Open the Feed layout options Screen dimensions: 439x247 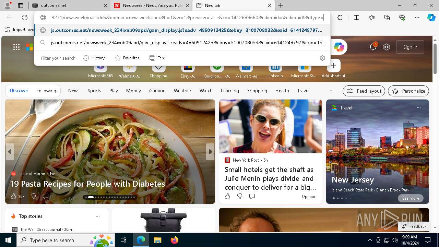(364, 91)
